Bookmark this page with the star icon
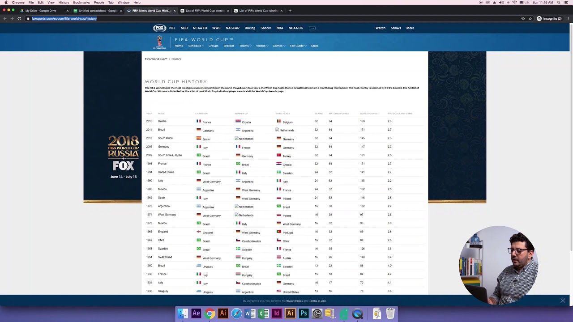573x322 pixels. 530,18
